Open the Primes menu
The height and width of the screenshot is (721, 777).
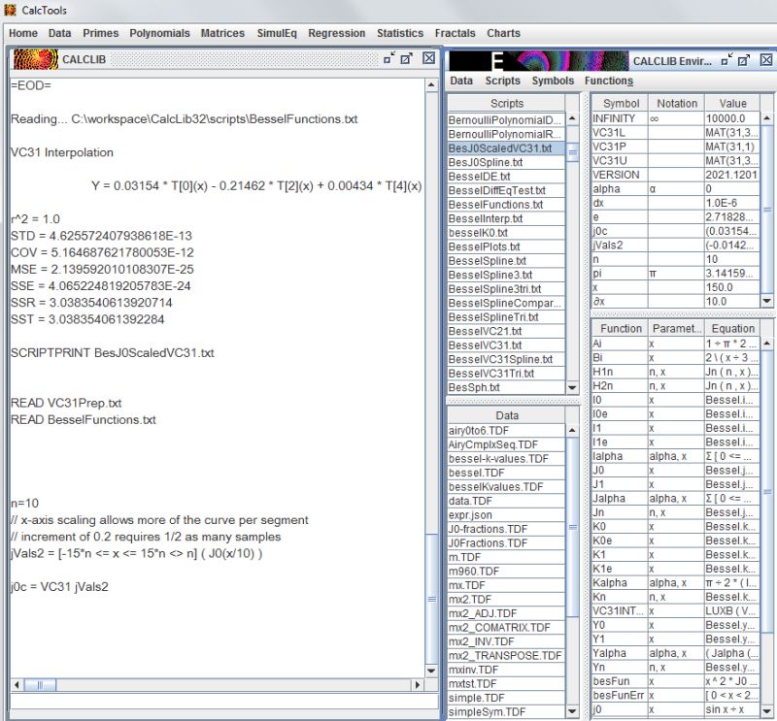point(101,33)
